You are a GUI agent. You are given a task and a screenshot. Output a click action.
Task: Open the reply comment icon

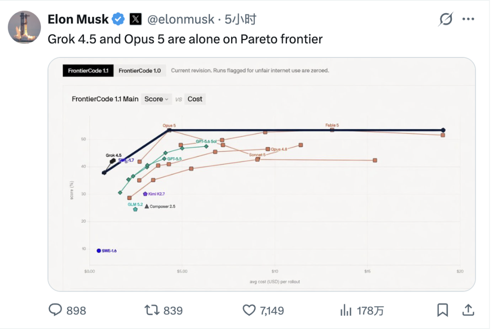pyautogui.click(x=55, y=310)
